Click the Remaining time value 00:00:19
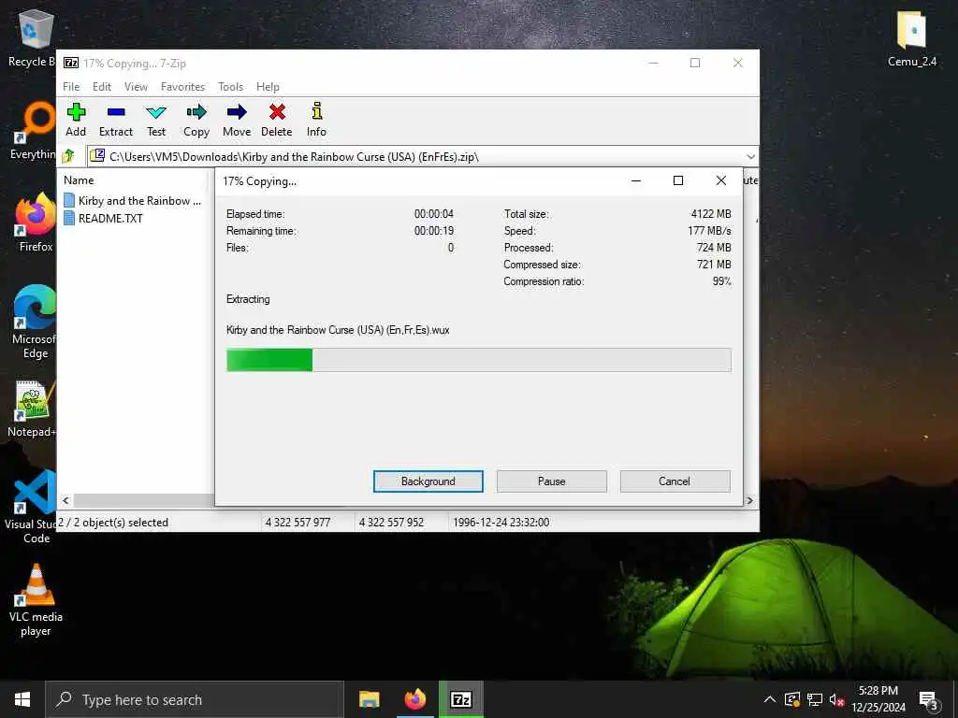Viewport: 958px width, 718px height. click(x=434, y=231)
